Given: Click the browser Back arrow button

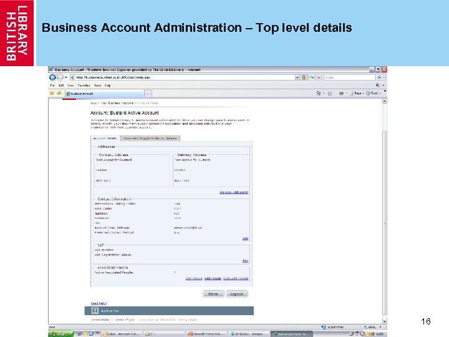Looking at the screenshot, I should (x=52, y=77).
